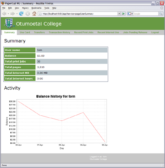Click the total print jobs value 30
Screen dimensions: 165x168
pos(39,61)
